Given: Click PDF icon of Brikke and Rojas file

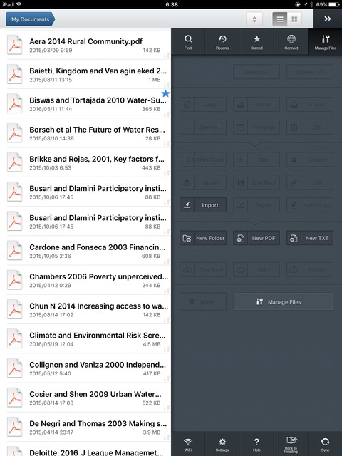Looking at the screenshot, I should coord(15,162).
